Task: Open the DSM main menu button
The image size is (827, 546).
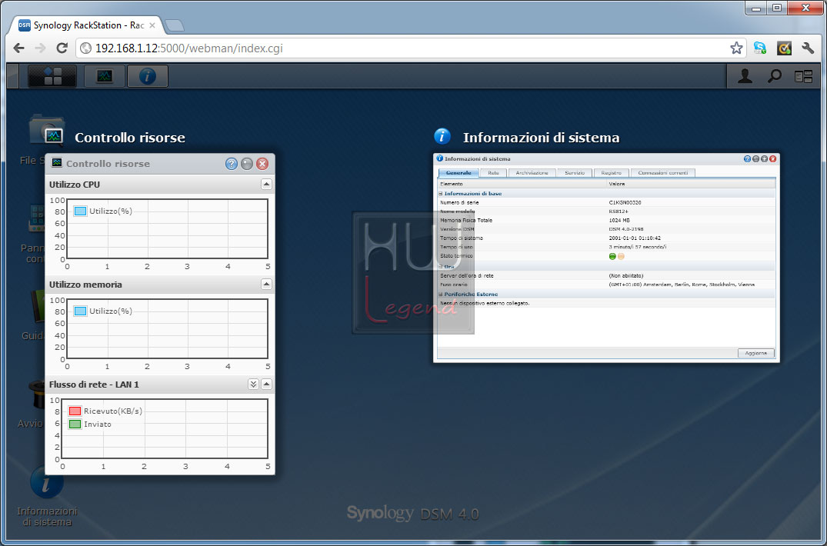Action: tap(52, 76)
